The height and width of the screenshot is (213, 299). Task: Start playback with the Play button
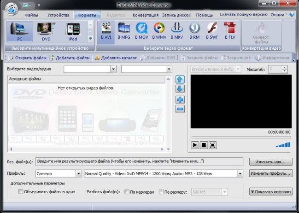[195, 145]
